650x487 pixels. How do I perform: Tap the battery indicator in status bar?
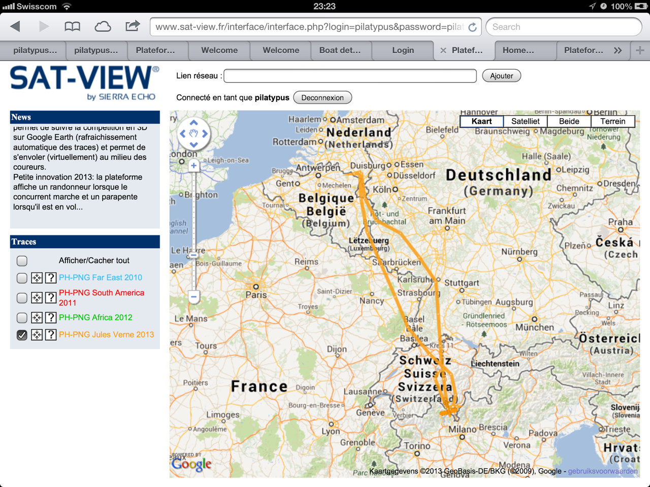pos(641,6)
